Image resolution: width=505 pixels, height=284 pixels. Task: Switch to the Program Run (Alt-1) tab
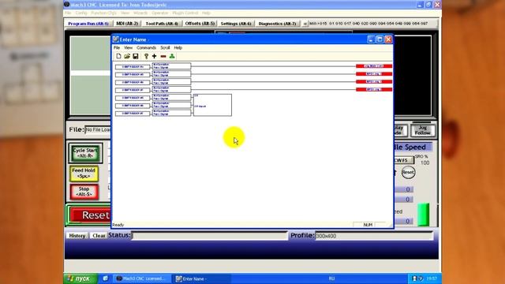pyautogui.click(x=88, y=24)
